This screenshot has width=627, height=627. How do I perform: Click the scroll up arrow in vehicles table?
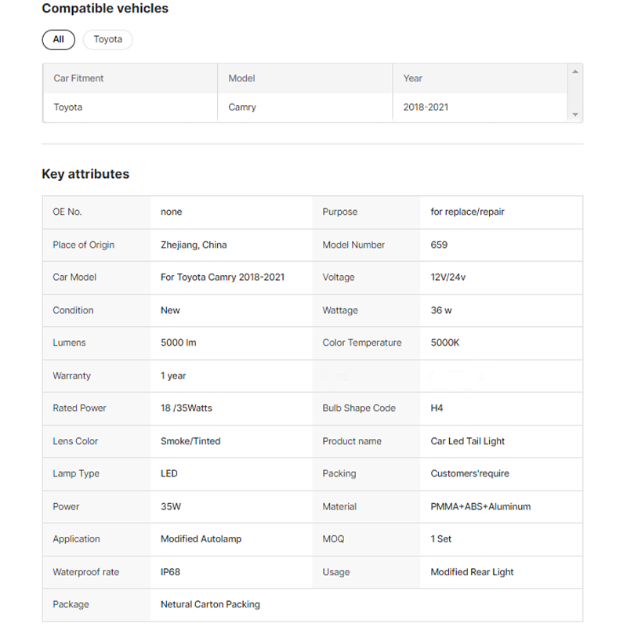tap(575, 72)
